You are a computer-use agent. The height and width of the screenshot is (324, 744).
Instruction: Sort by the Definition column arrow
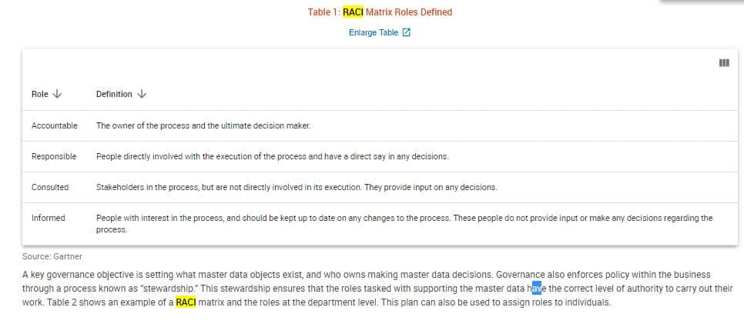142,94
